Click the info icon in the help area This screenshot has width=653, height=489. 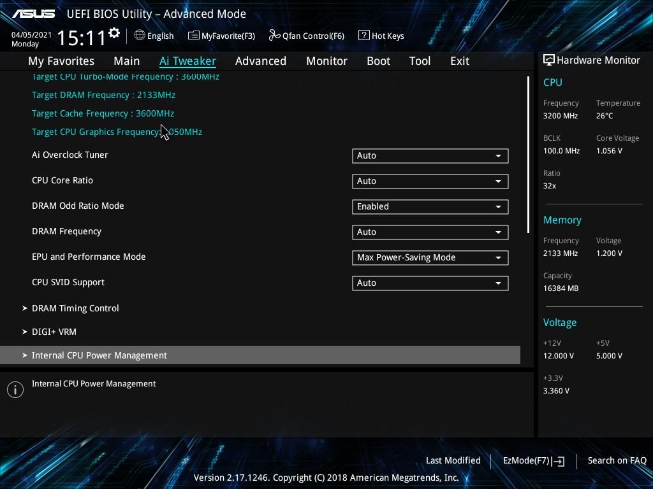pyautogui.click(x=15, y=390)
